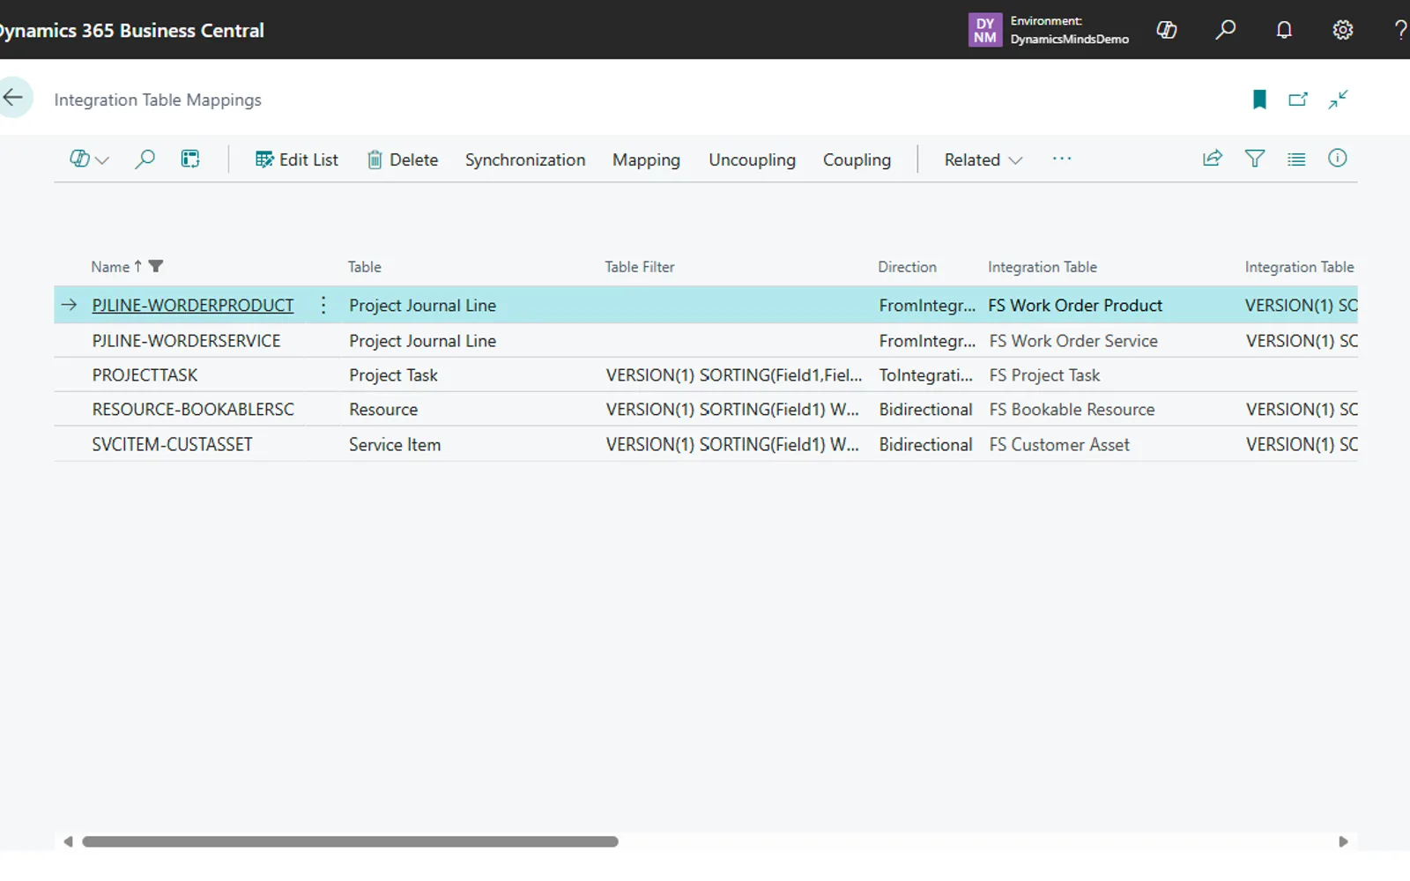This screenshot has height=881, width=1410.
Task: Show more options ellipsis in toolbar
Action: pos(1062,159)
